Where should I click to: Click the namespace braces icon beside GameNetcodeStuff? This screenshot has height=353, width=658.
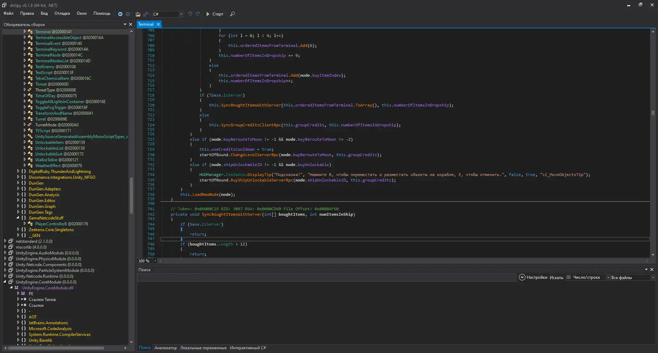pos(24,218)
